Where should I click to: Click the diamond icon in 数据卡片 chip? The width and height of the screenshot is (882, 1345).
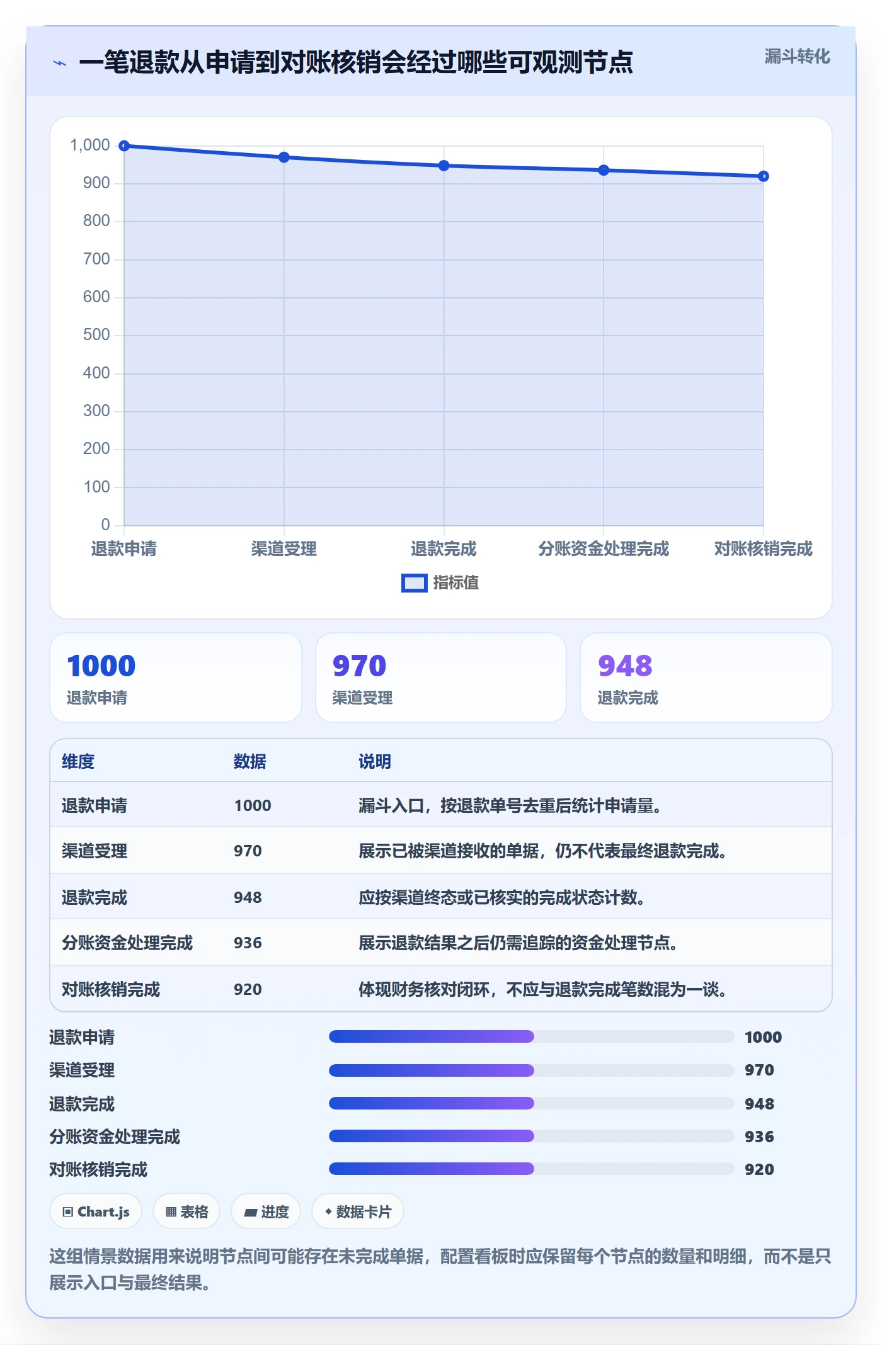328,1212
